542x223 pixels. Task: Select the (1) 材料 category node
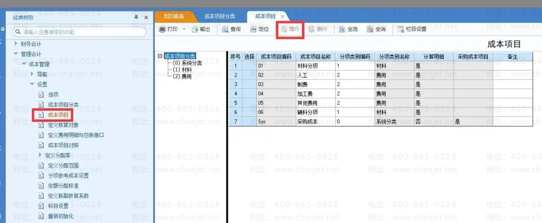(x=182, y=70)
